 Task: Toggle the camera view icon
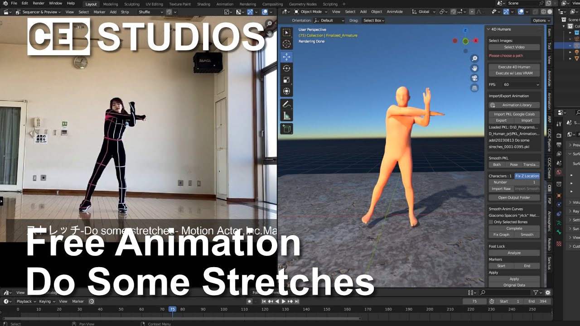click(x=474, y=78)
